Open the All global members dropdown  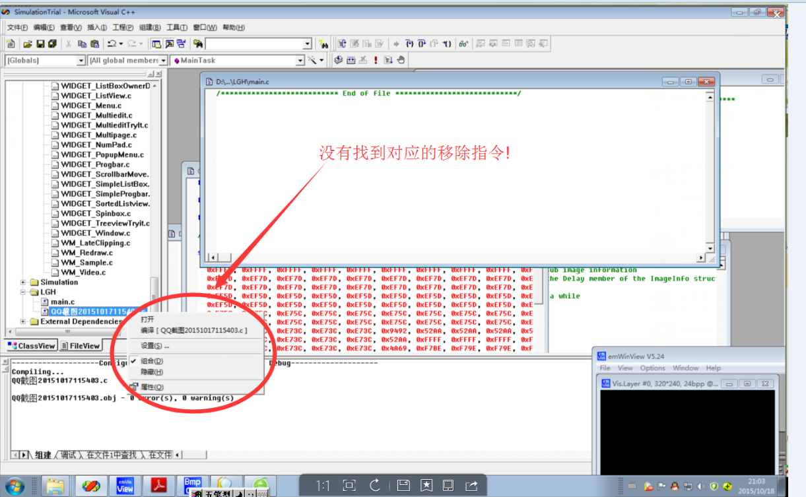(x=163, y=61)
